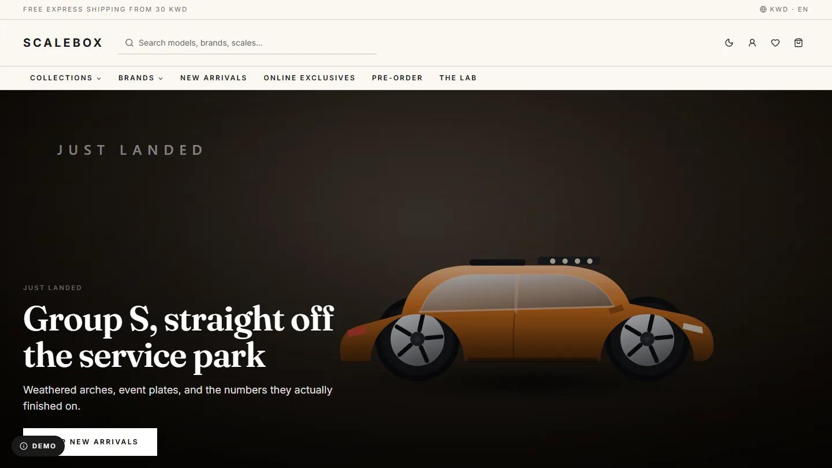Click the SCALEBOX logo
Image resolution: width=832 pixels, height=468 pixels.
coord(63,43)
